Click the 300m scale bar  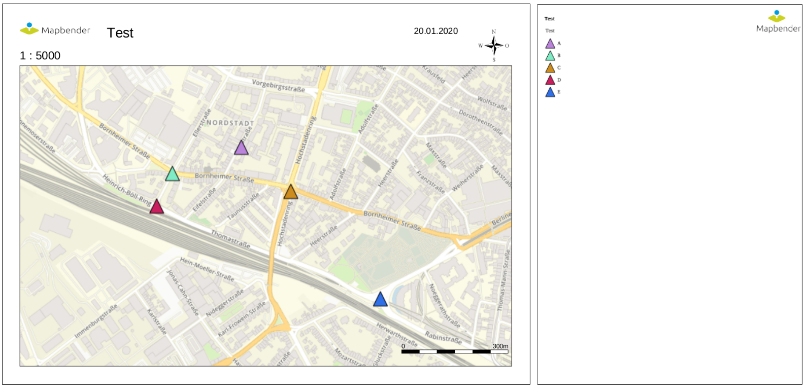pyautogui.click(x=454, y=351)
